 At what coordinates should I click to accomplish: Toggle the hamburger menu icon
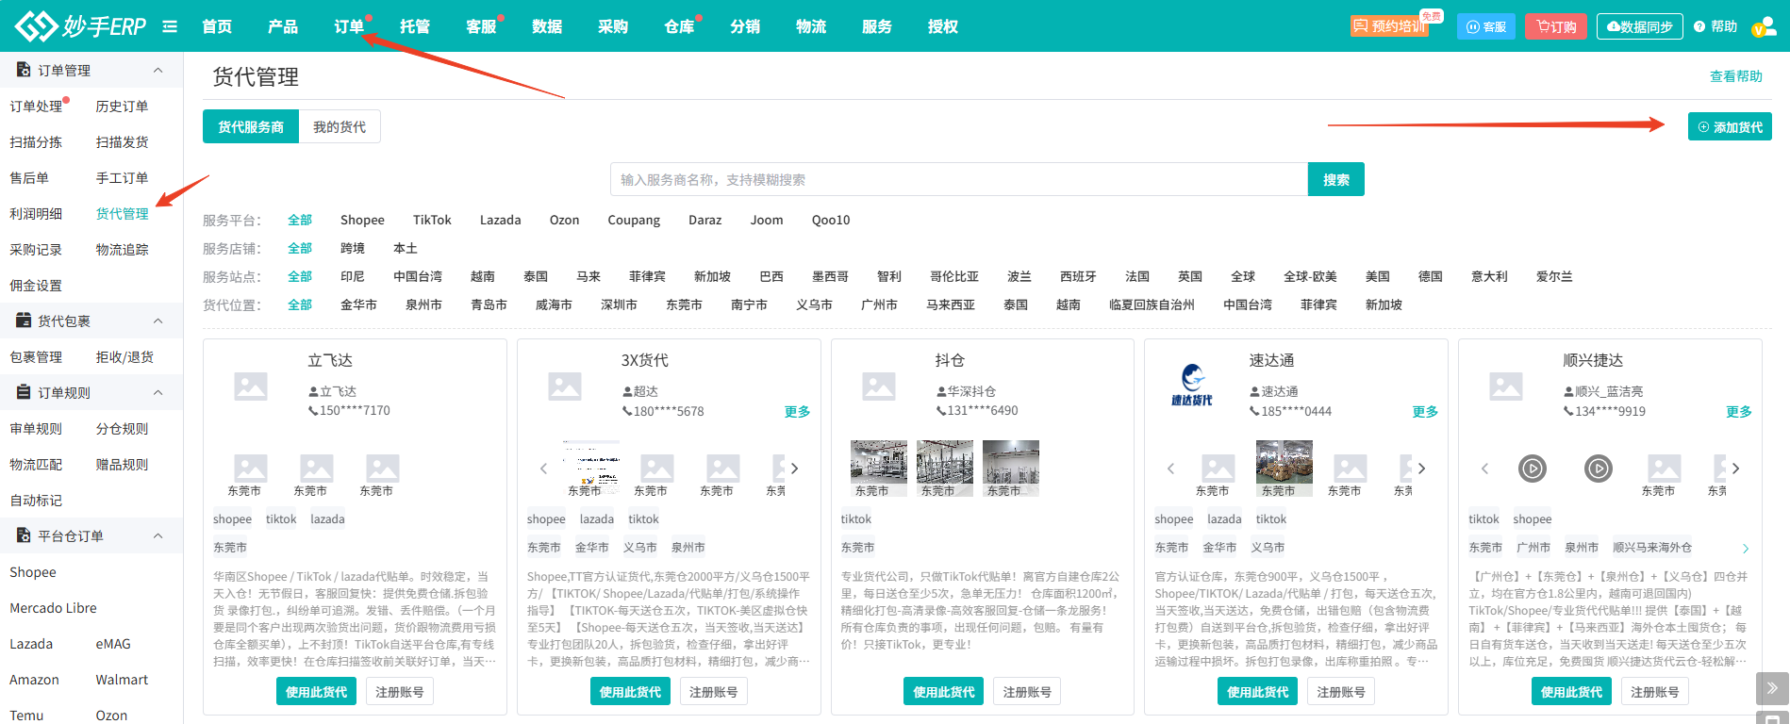[x=170, y=26]
